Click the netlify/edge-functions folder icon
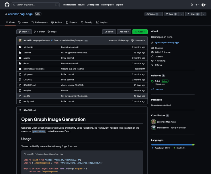 click(20, 69)
